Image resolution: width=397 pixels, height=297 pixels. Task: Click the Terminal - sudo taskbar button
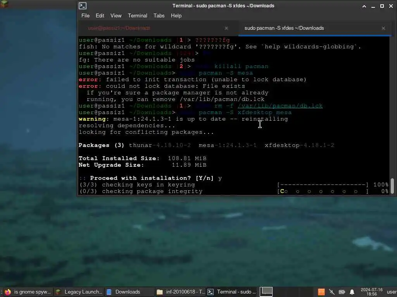(232, 292)
